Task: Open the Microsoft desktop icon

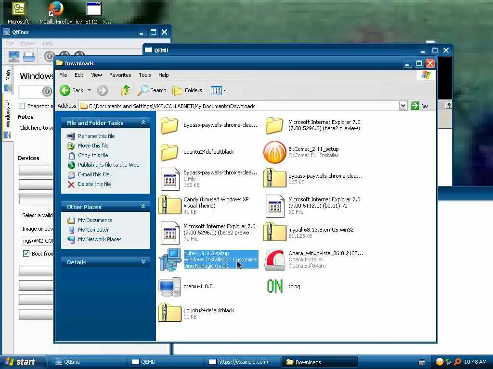Action: (18, 12)
